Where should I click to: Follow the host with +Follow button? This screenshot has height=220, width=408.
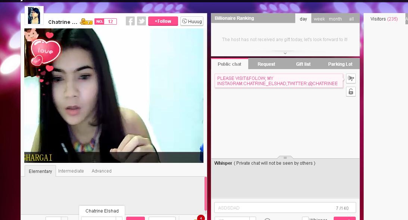163,21
